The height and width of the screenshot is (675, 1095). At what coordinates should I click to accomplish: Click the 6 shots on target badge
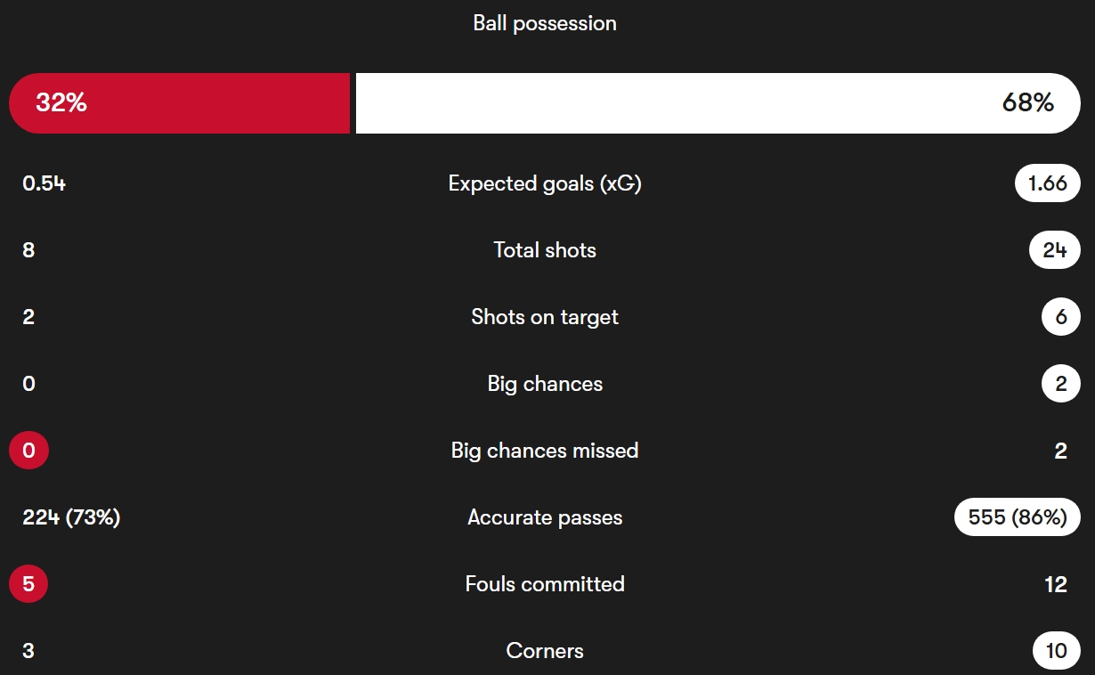[1059, 317]
